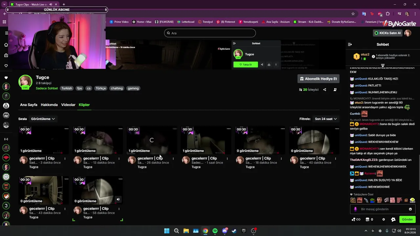Image resolution: width=420 pixels, height=236 pixels.
Task: Select the Klipler tab
Action: [84, 105]
